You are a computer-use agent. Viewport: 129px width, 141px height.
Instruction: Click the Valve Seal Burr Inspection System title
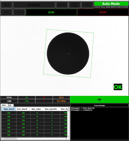111,7
